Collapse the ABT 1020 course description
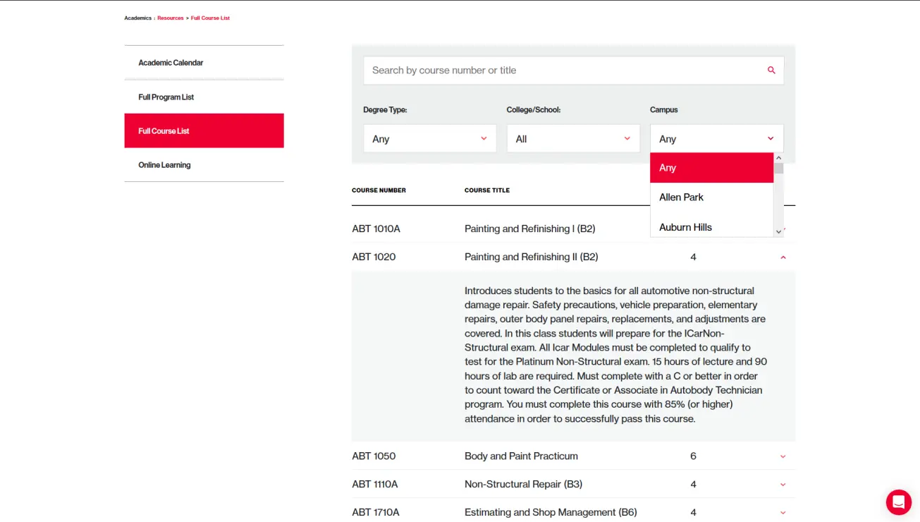 coord(783,257)
